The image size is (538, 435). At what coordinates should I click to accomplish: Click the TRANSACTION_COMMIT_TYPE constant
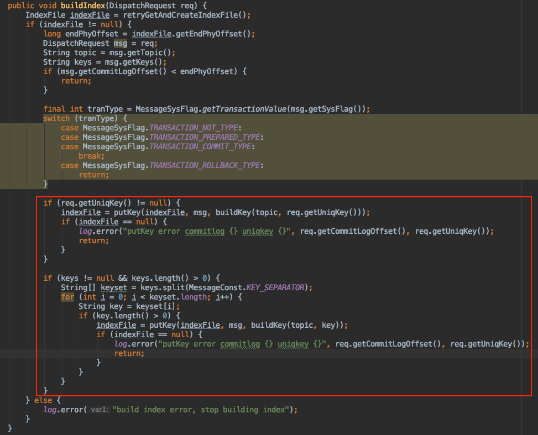point(200,147)
